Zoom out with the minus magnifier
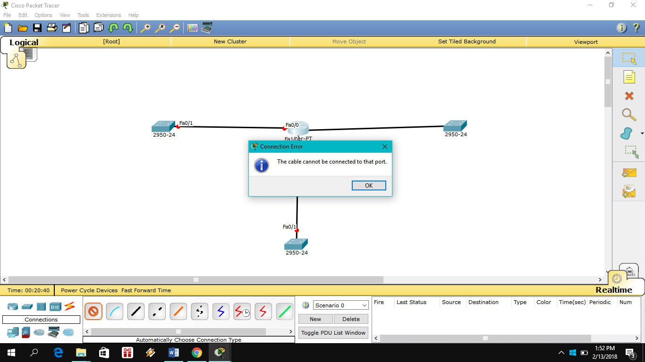 [175, 28]
